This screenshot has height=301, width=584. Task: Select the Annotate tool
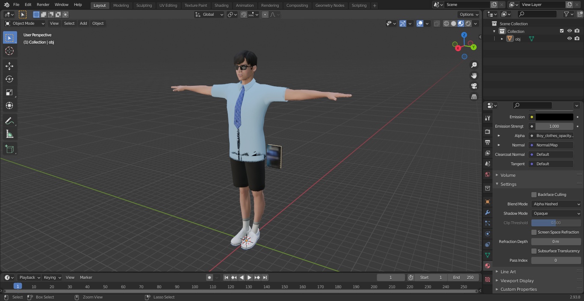point(9,121)
